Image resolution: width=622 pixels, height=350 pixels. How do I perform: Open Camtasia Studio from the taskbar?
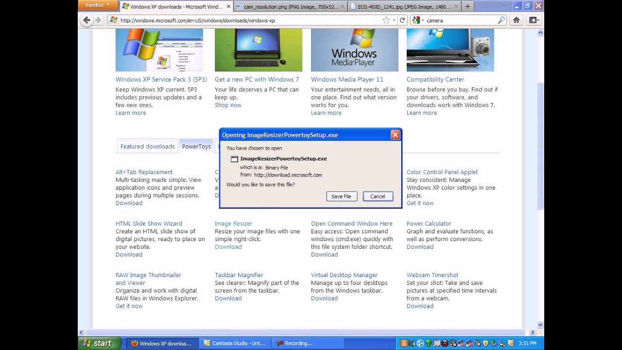(x=235, y=343)
